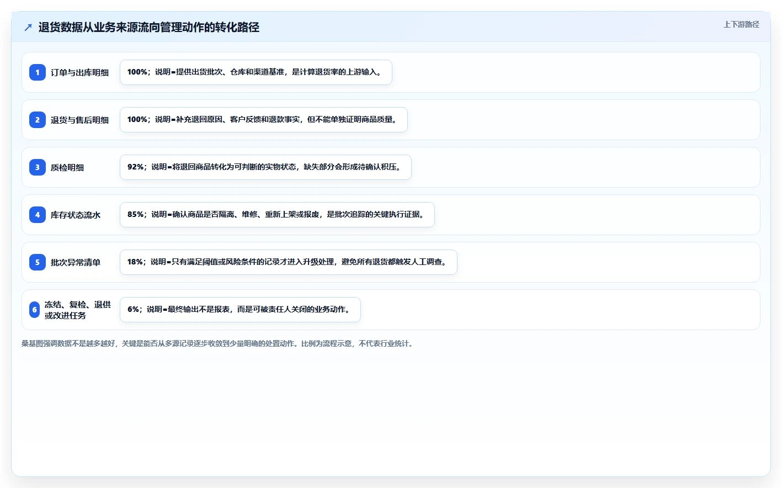Viewport: 782px width, 488px height.
Task: Click step badge number 3
Action: point(38,167)
